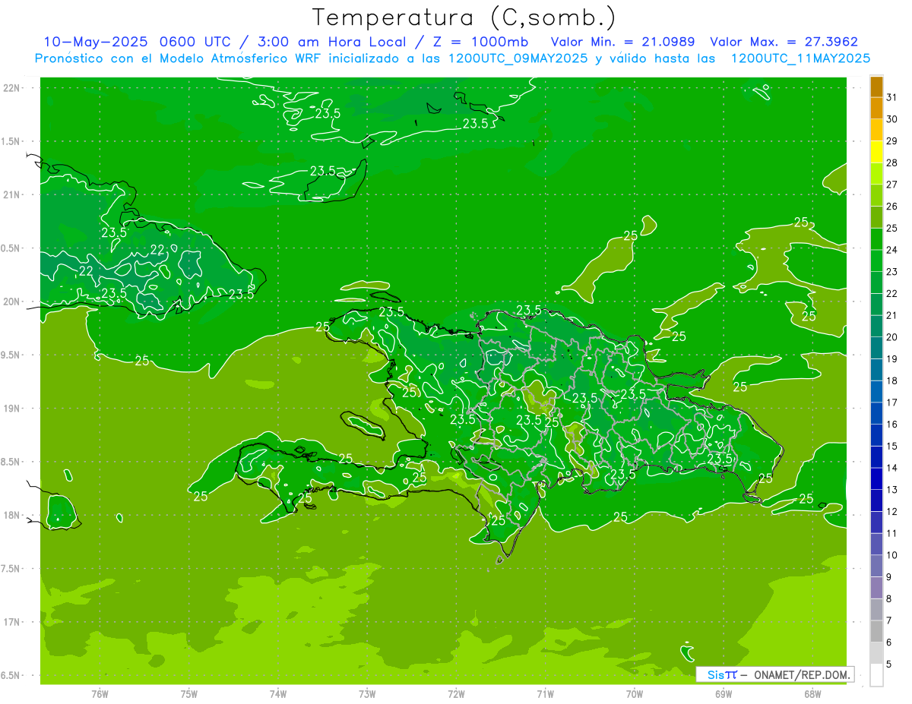Click the '70W' longitude axis label

(x=635, y=693)
